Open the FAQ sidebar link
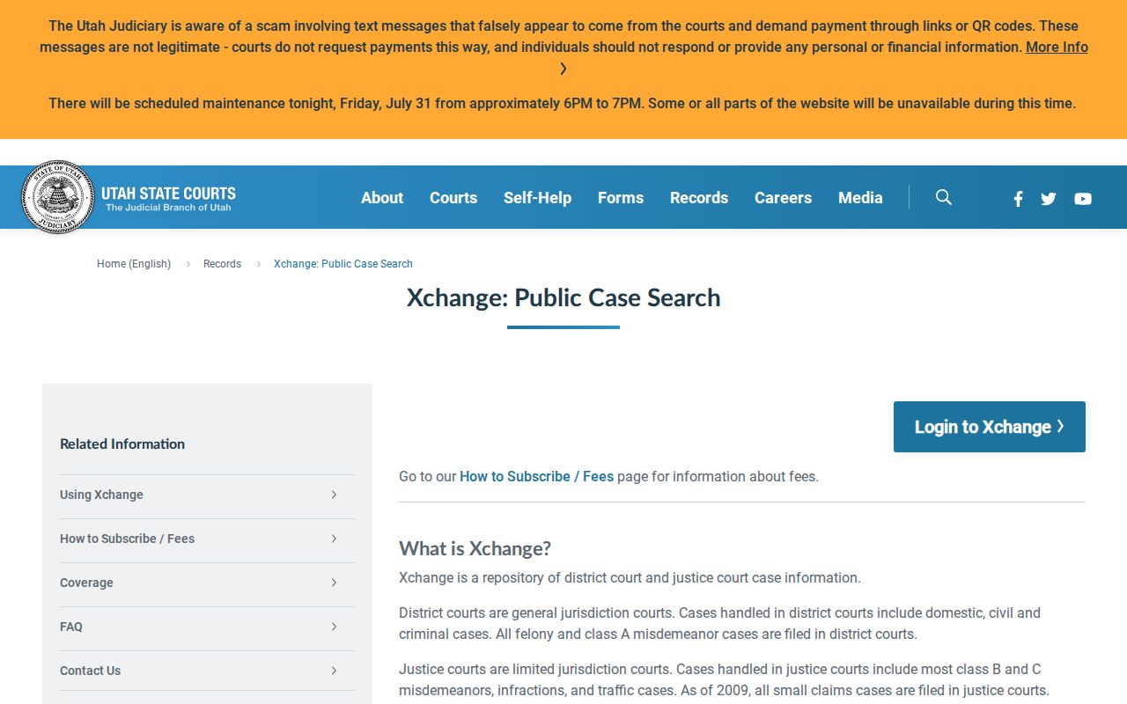Screen dimensions: 1127x704 click(71, 627)
